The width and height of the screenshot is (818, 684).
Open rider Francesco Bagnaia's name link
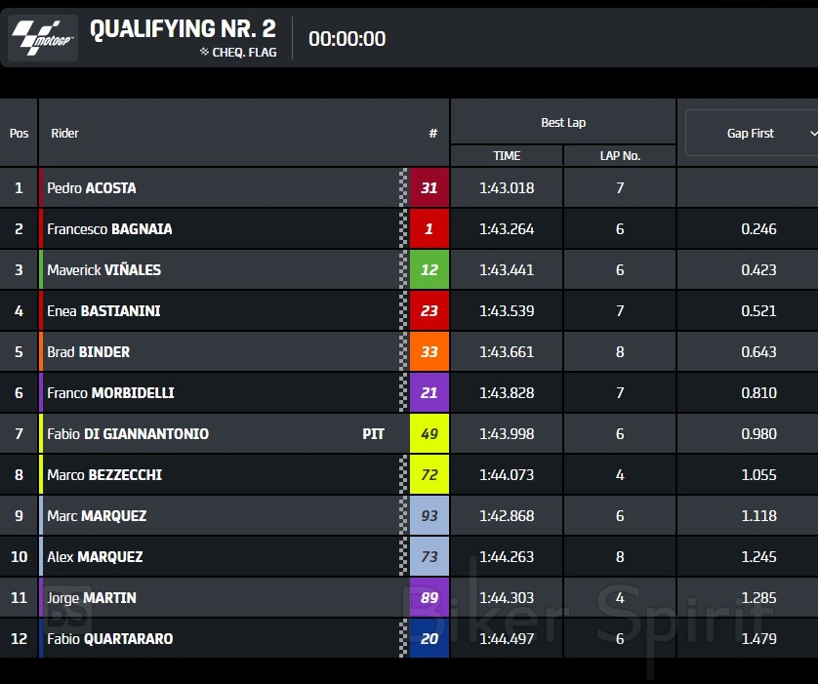[x=109, y=229]
